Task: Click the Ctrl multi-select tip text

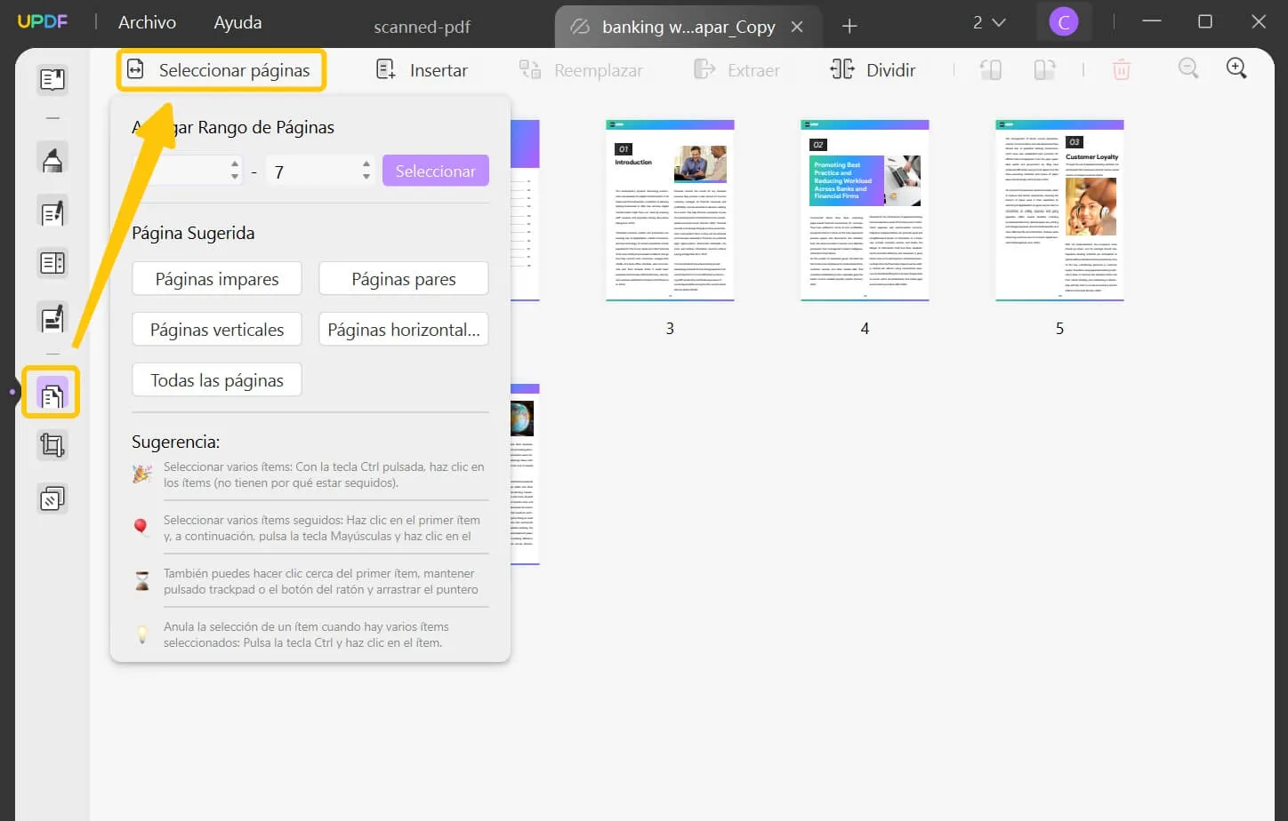Action: coord(324,474)
